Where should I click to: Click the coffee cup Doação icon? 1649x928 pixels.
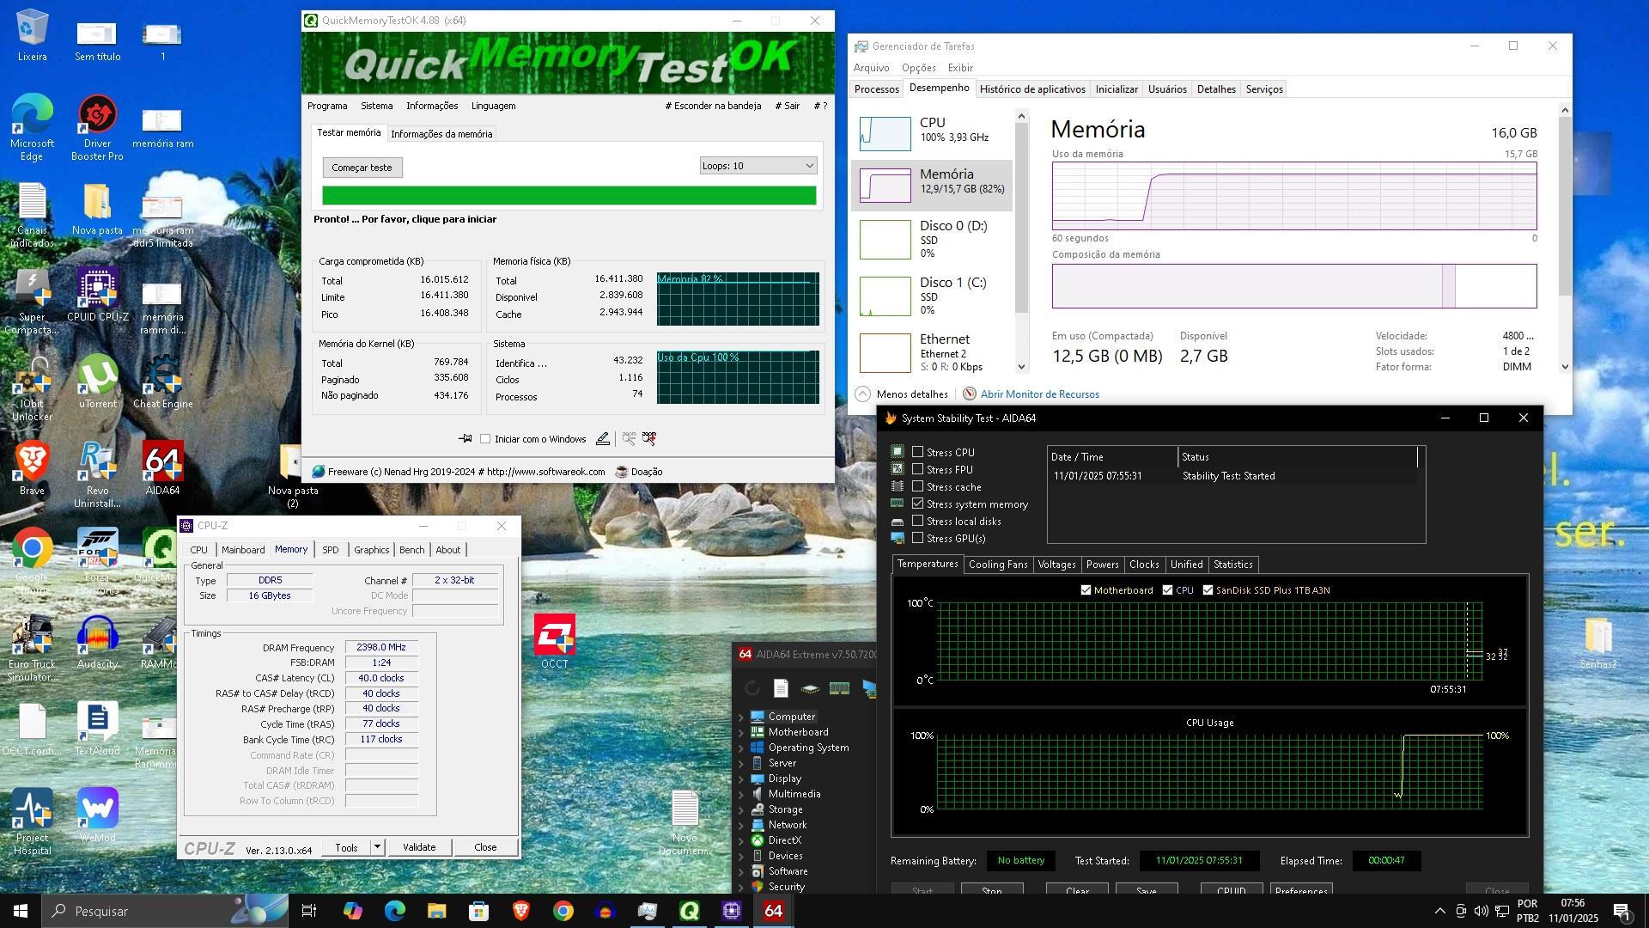click(622, 472)
